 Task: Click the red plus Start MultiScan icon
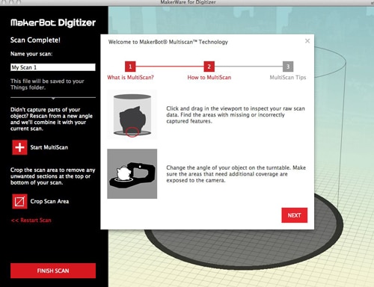tap(19, 147)
